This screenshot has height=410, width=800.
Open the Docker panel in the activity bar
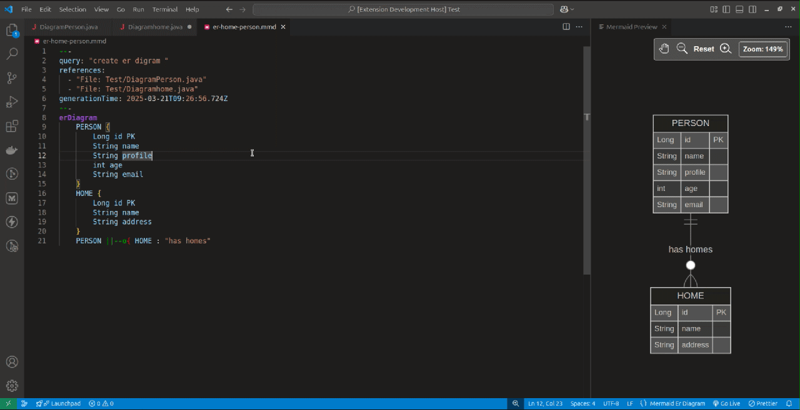[x=12, y=150]
